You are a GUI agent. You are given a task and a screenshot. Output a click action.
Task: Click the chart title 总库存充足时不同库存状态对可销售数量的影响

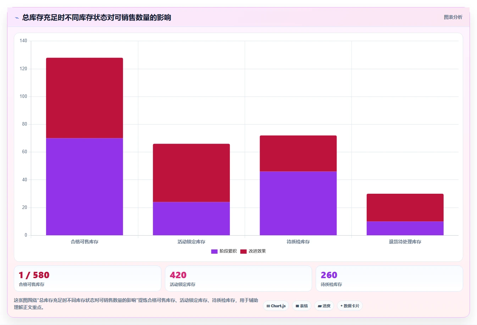point(96,17)
